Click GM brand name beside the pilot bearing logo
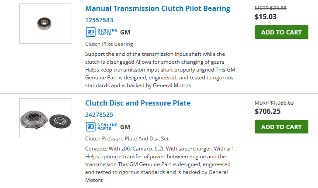The image size is (318, 188). [125, 32]
